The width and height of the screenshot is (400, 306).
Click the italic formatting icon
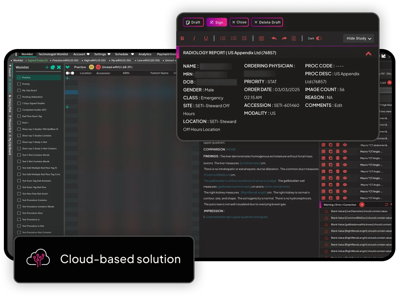coord(194,38)
